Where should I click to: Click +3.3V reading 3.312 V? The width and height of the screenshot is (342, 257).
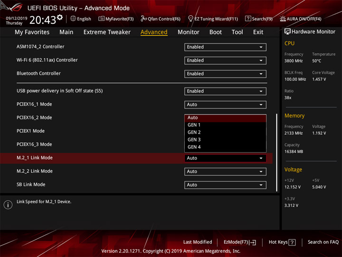click(291, 206)
